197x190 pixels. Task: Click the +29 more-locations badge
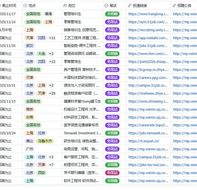[52, 93]
